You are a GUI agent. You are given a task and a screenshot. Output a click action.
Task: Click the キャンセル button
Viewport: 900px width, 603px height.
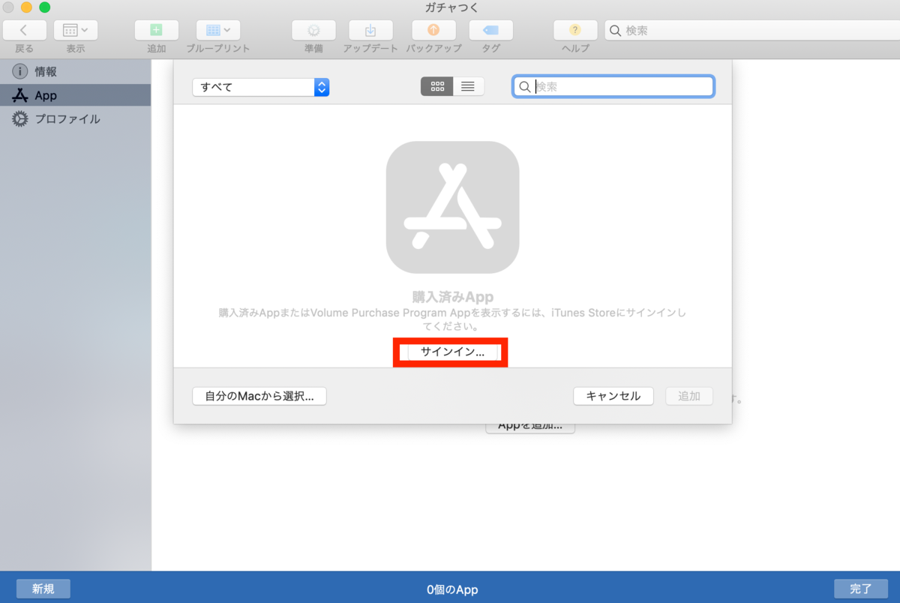pos(613,396)
